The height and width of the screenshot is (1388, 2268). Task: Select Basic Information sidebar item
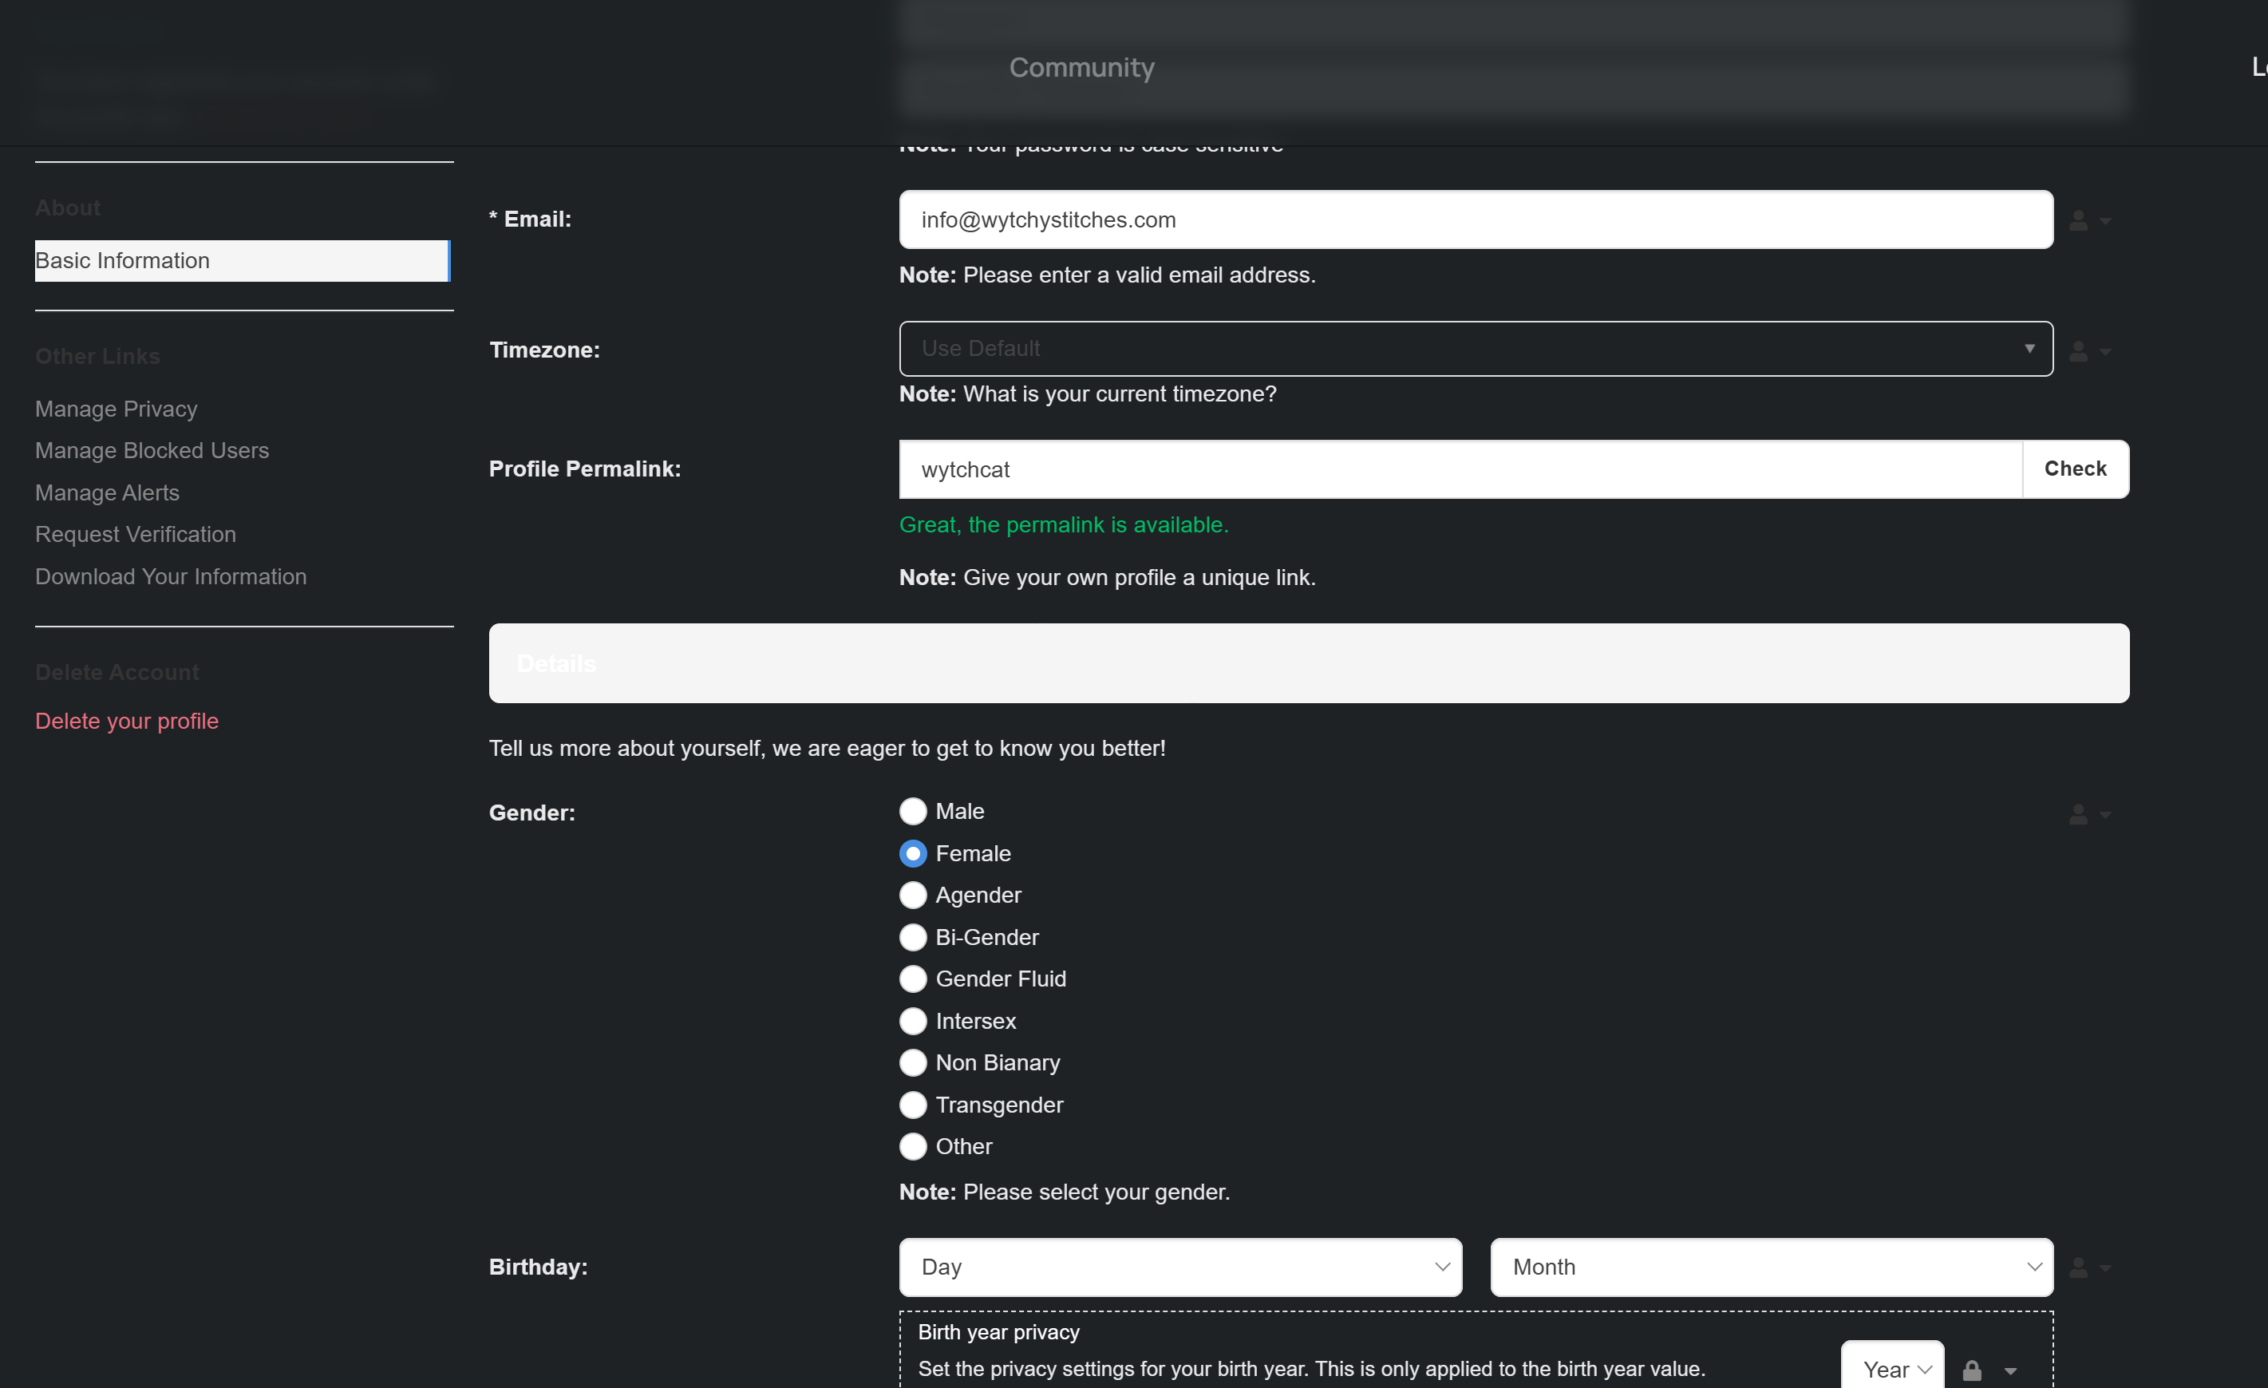241,262
